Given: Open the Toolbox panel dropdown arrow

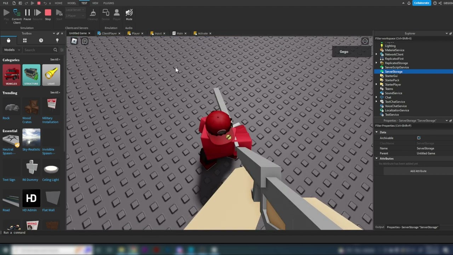Looking at the screenshot, I should pos(54,33).
